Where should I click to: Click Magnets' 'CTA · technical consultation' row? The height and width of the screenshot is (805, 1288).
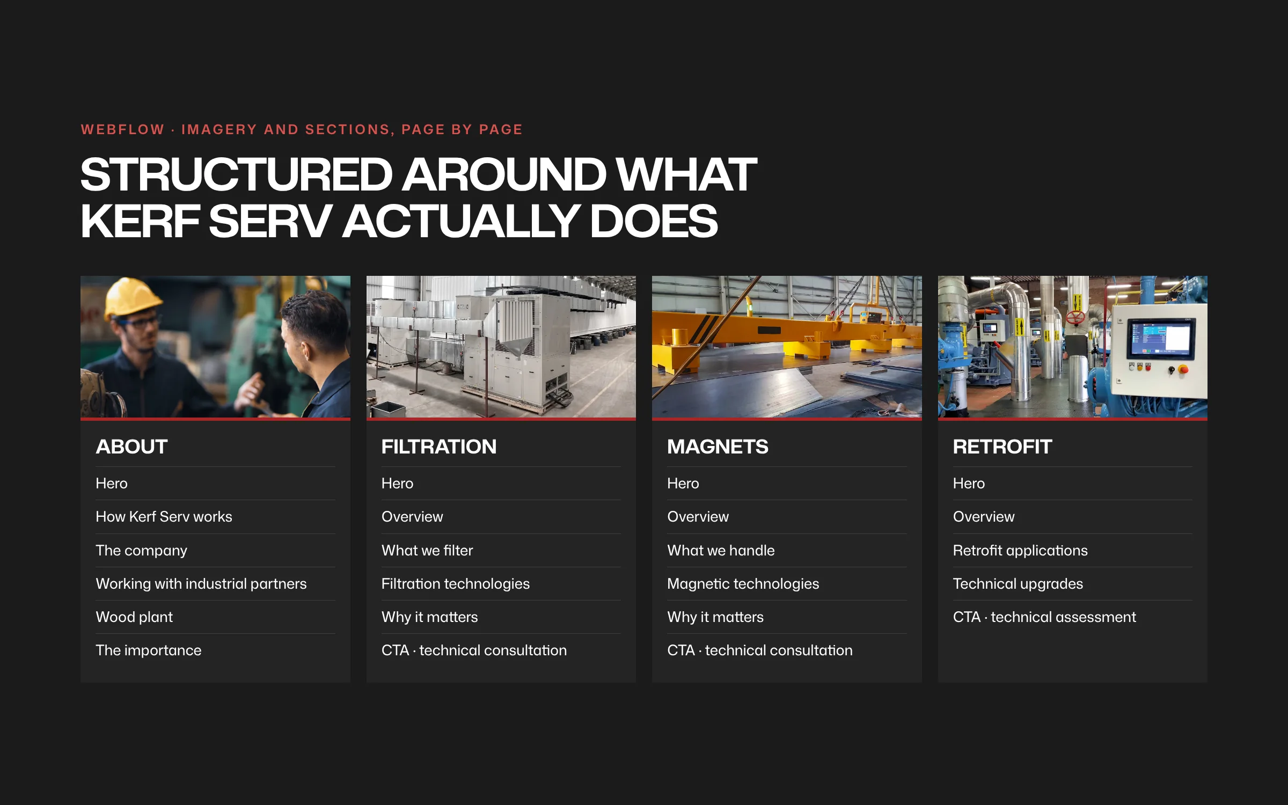pyautogui.click(x=787, y=650)
